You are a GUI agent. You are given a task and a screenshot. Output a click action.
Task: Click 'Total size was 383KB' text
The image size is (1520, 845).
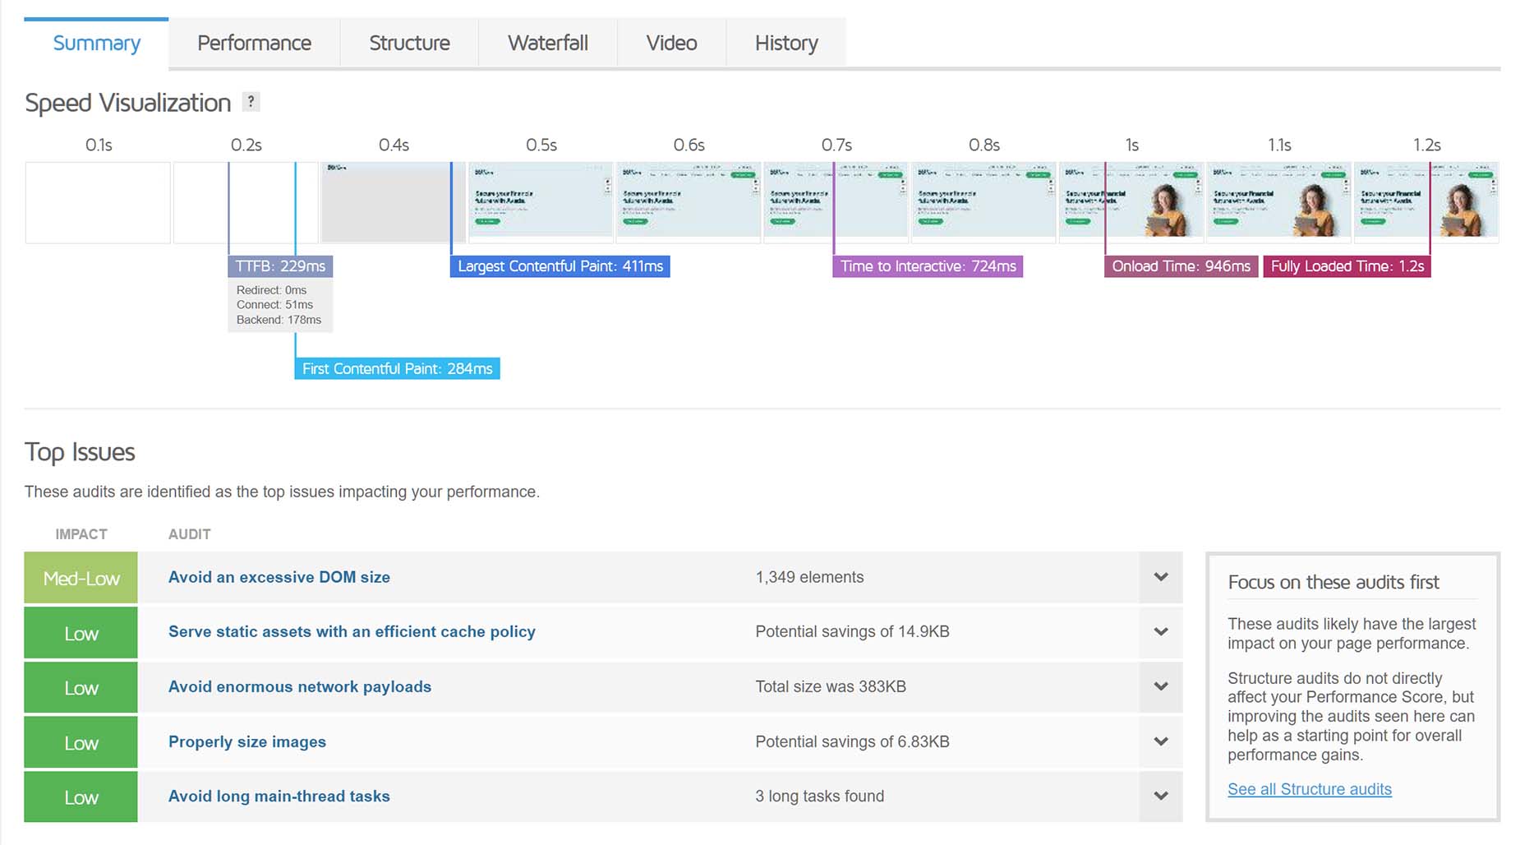(831, 686)
